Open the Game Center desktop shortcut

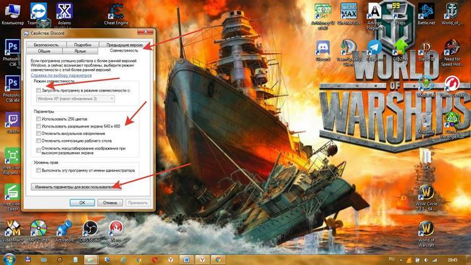pyautogui.click(x=452, y=87)
